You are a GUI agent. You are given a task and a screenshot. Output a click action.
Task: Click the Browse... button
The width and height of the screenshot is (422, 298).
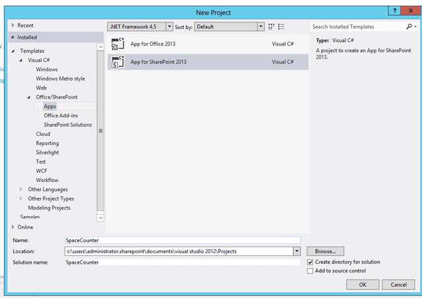click(325, 251)
